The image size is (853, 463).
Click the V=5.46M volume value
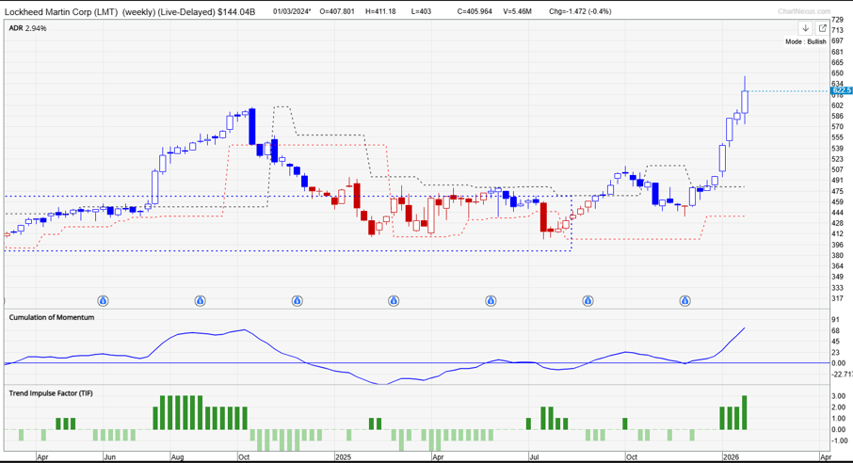coord(517,11)
